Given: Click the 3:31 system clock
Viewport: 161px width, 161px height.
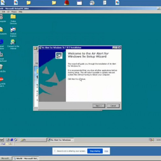Looking at the screenshot, I should 158,140.
